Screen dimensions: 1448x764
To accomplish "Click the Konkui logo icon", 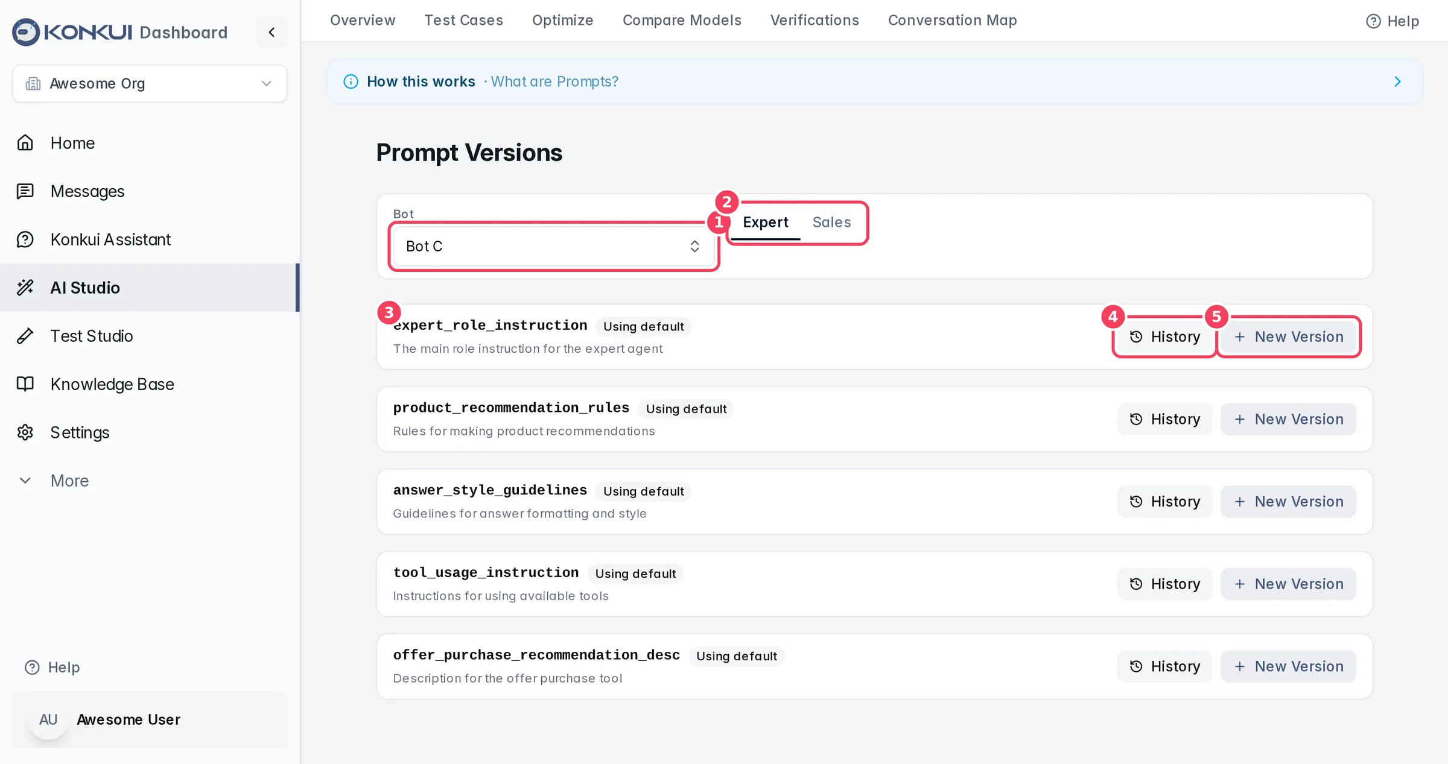I will click(26, 32).
